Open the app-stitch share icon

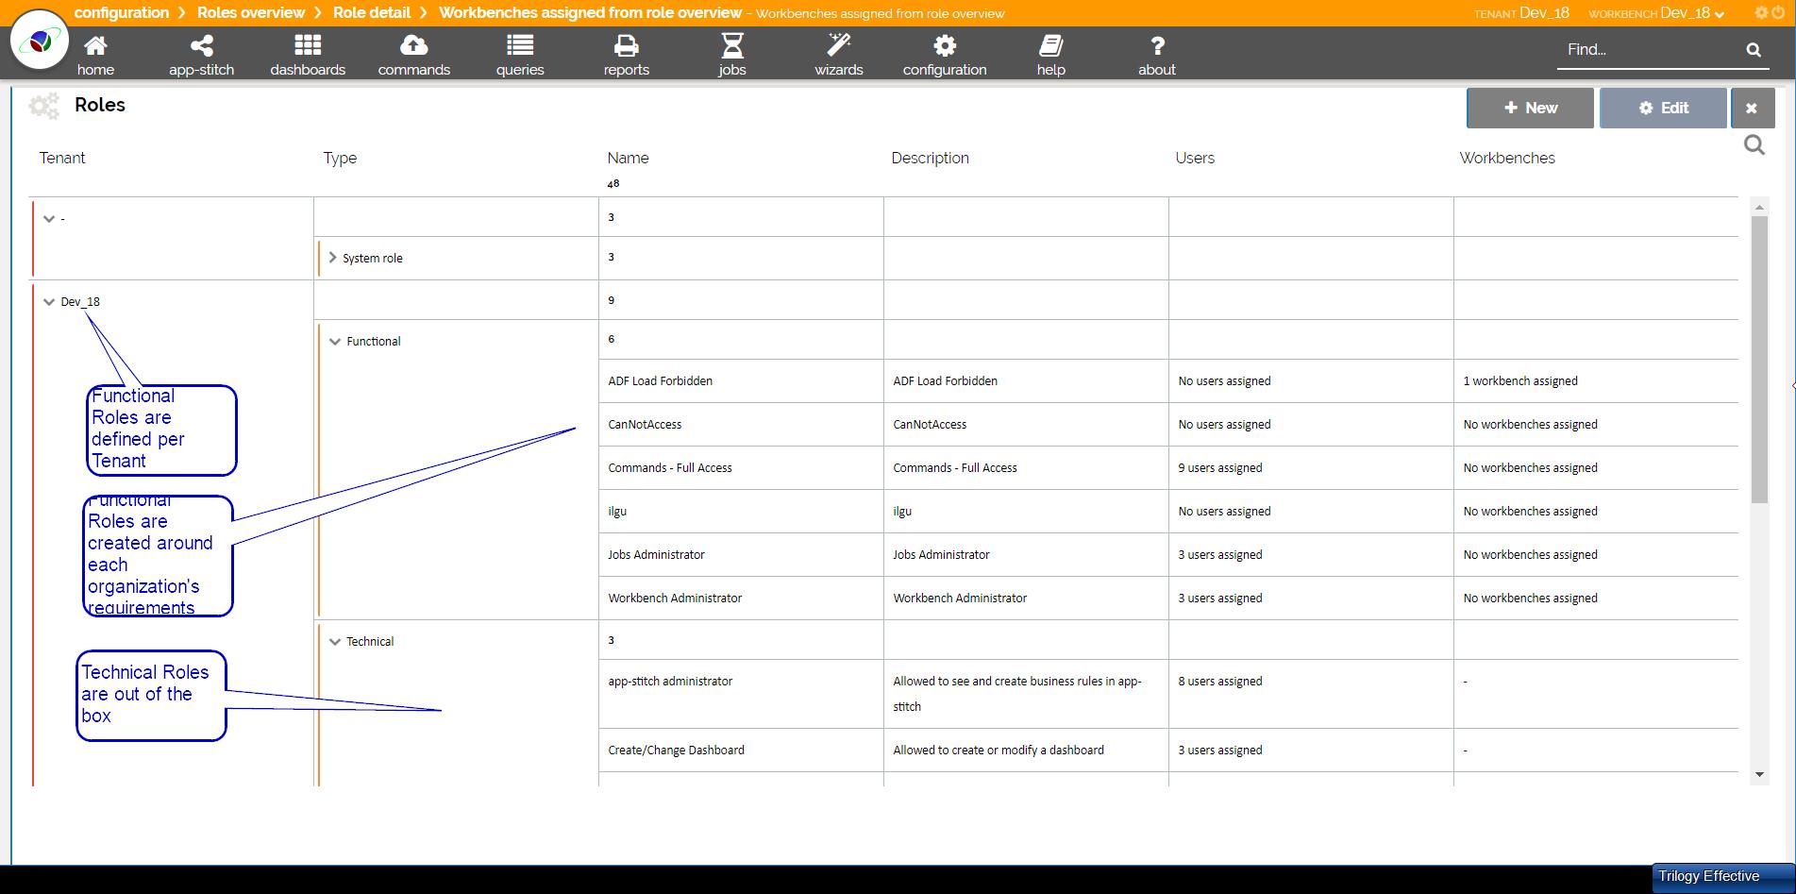pyautogui.click(x=201, y=45)
